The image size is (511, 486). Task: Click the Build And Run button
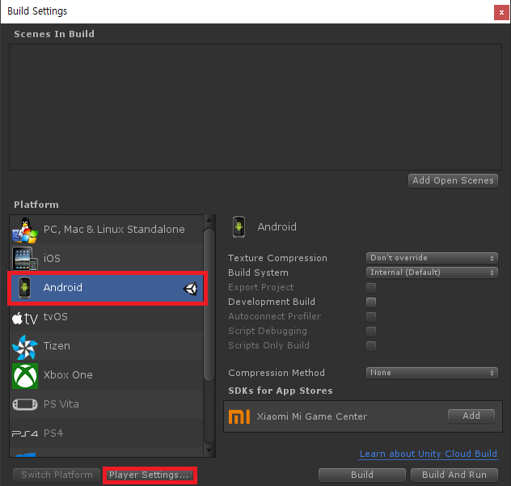(454, 475)
